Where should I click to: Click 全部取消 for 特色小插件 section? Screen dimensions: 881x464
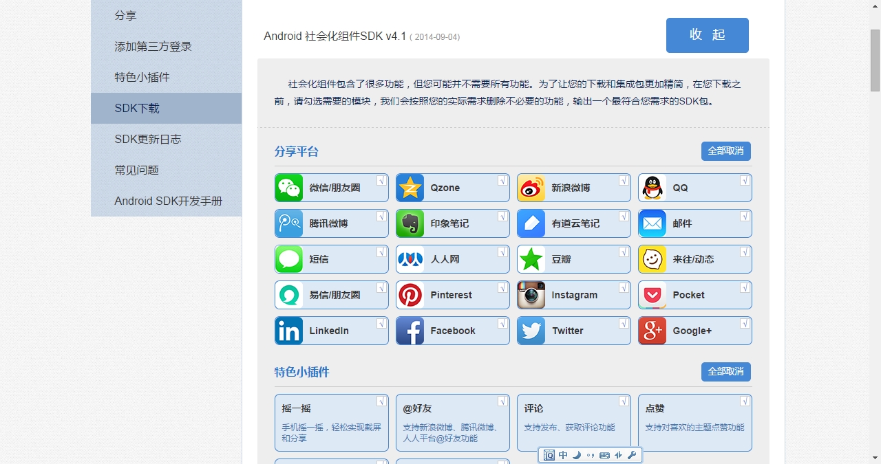coord(725,372)
